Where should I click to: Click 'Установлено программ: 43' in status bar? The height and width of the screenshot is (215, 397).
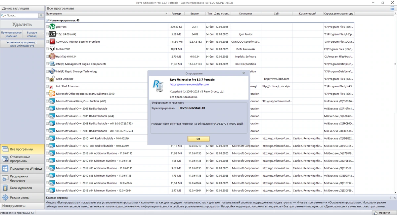click(x=17, y=213)
